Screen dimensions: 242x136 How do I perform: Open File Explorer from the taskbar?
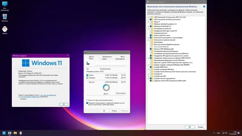coord(15,133)
